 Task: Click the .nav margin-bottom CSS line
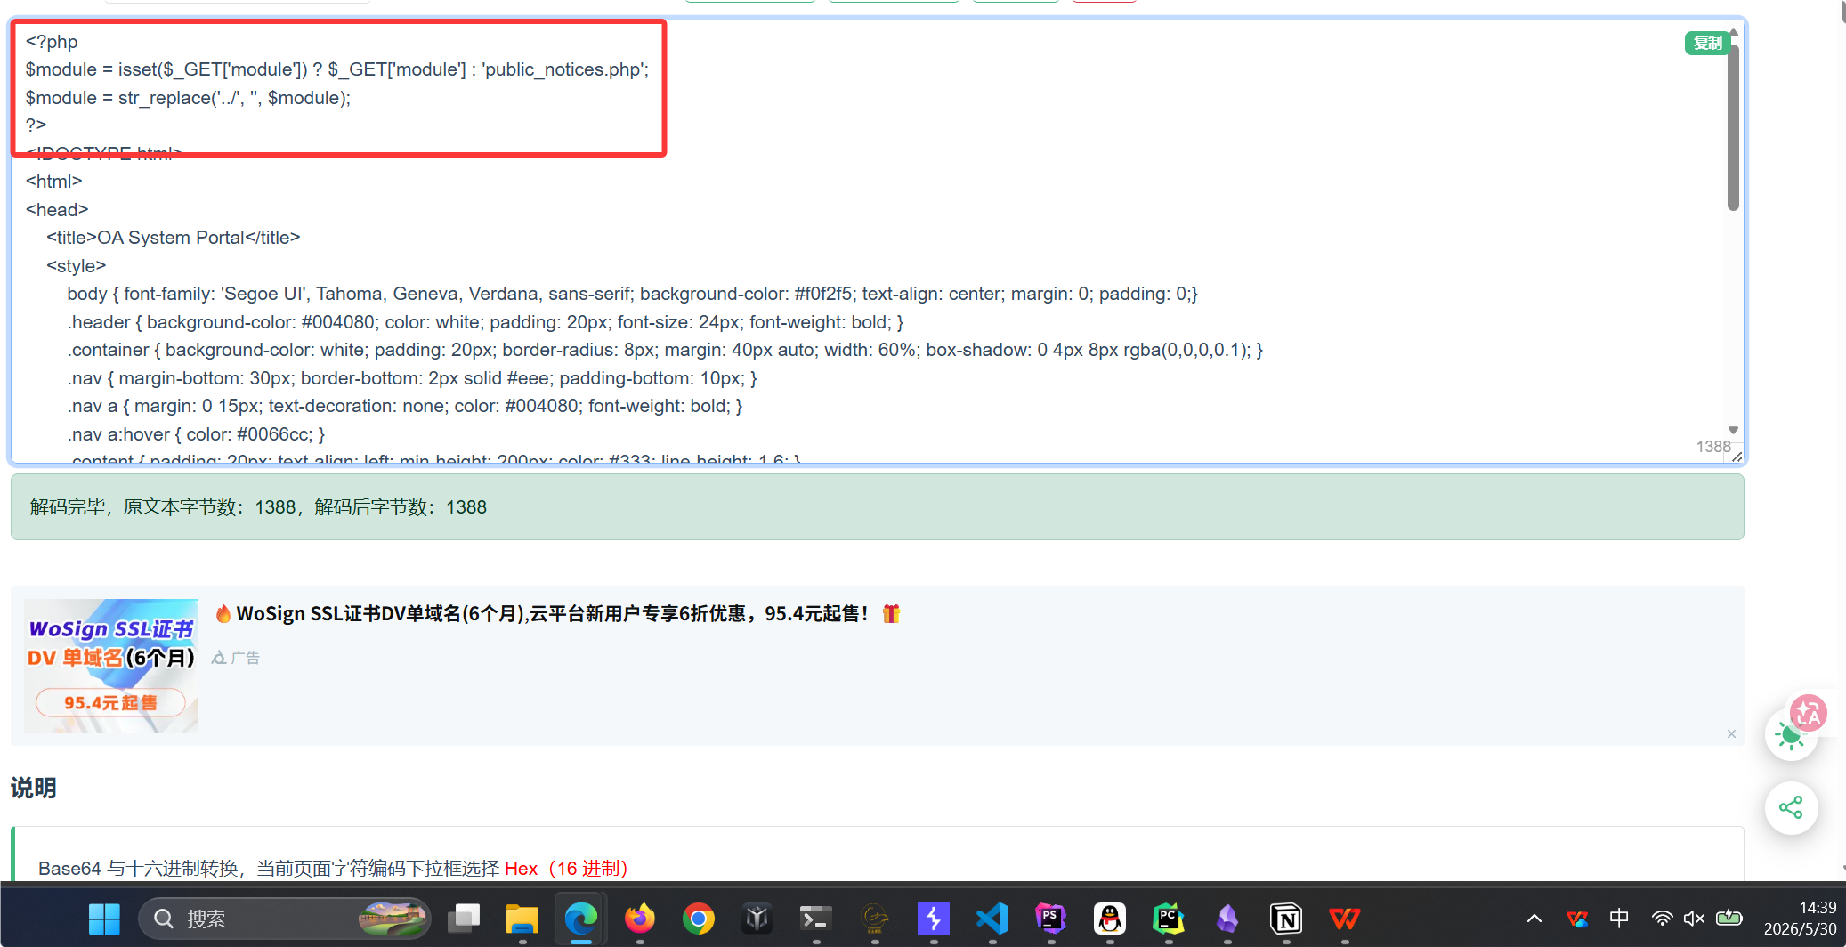pos(412,378)
